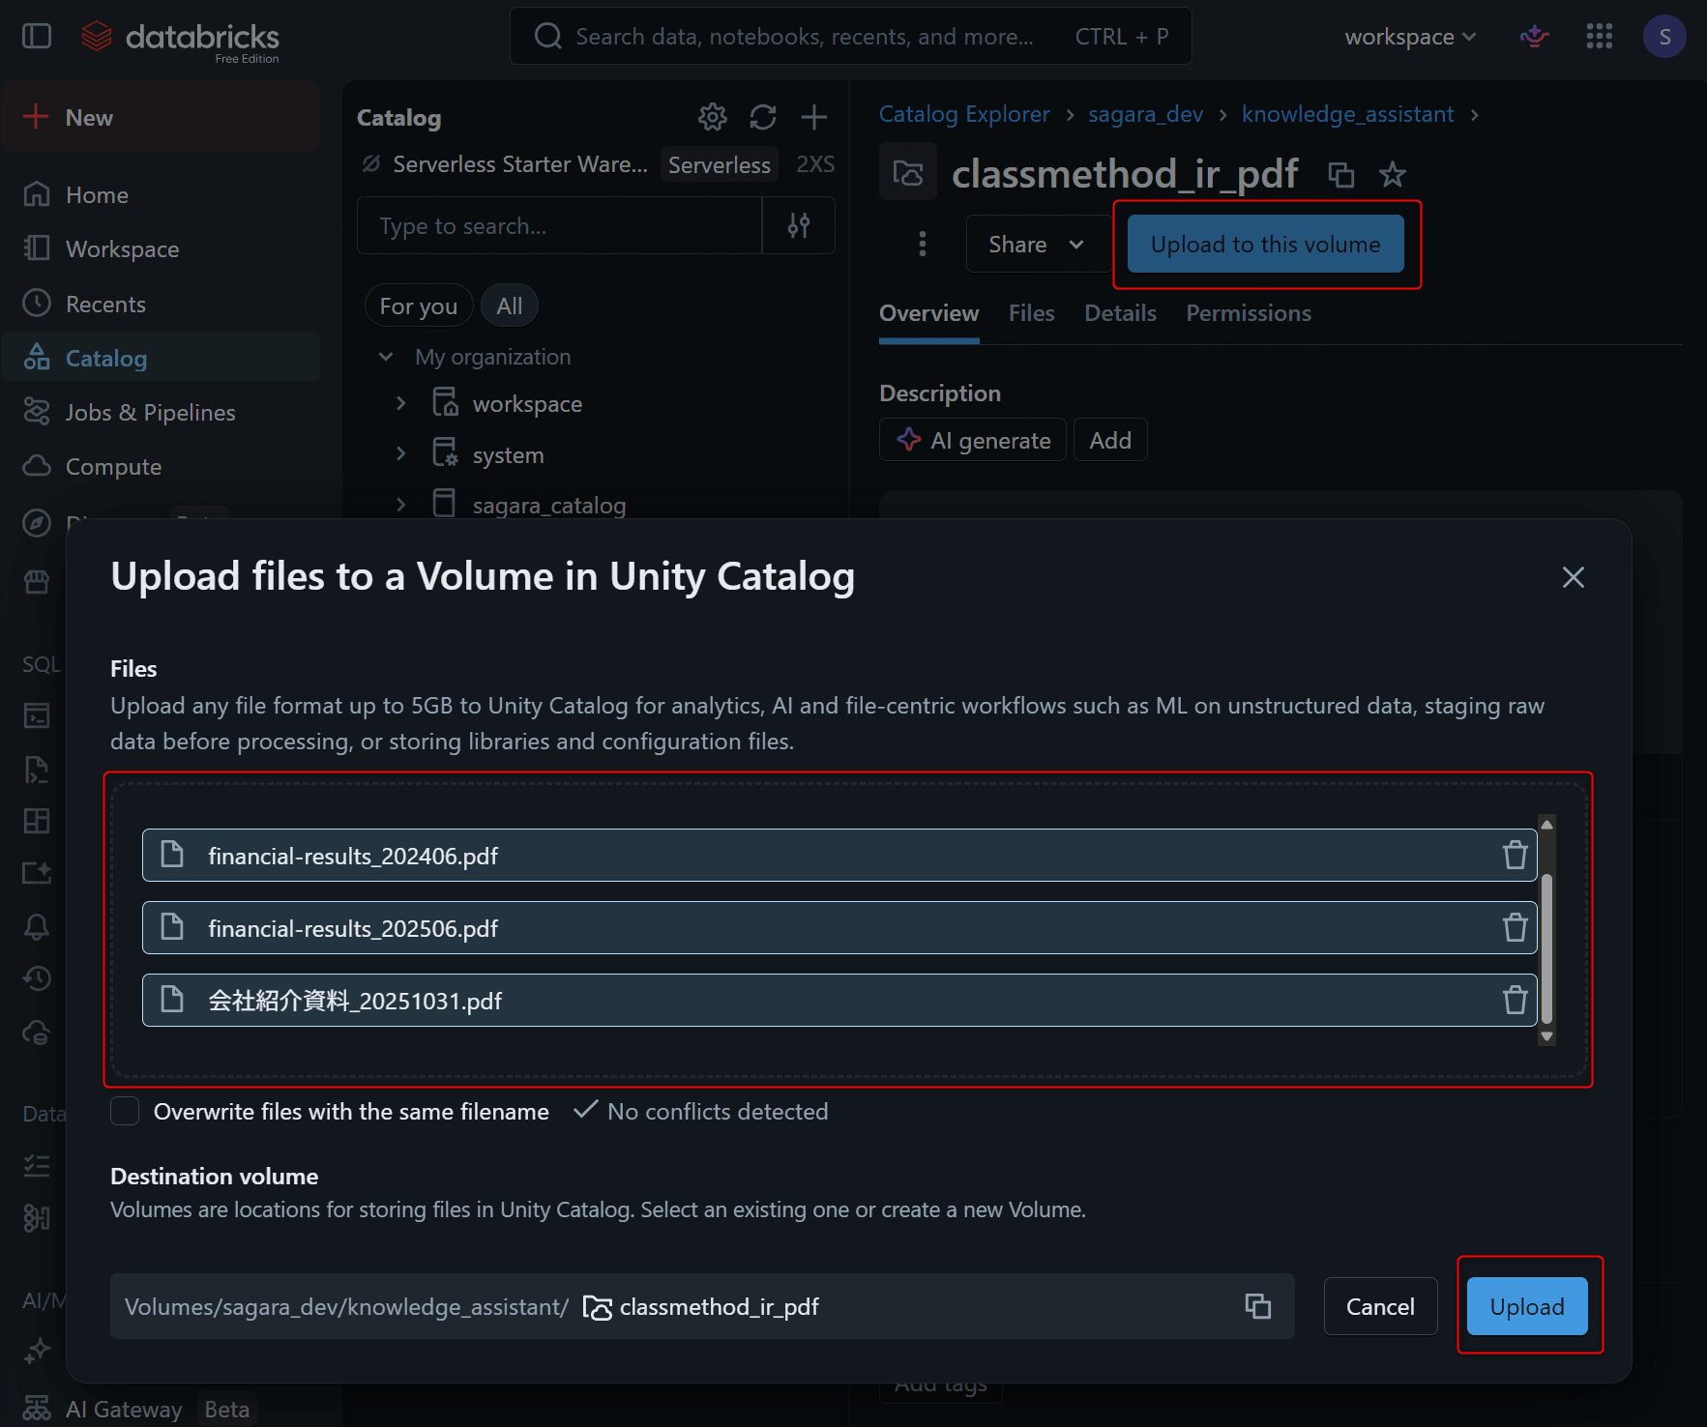The image size is (1707, 1427).
Task: Click the catalog settings gear icon
Action: point(712,117)
